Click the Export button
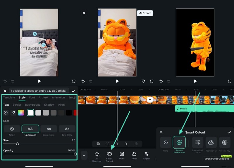The height and width of the screenshot is (168, 234). 145,13
